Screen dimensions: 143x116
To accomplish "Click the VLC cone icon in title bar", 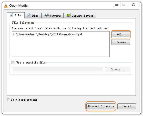I will point(6,6).
